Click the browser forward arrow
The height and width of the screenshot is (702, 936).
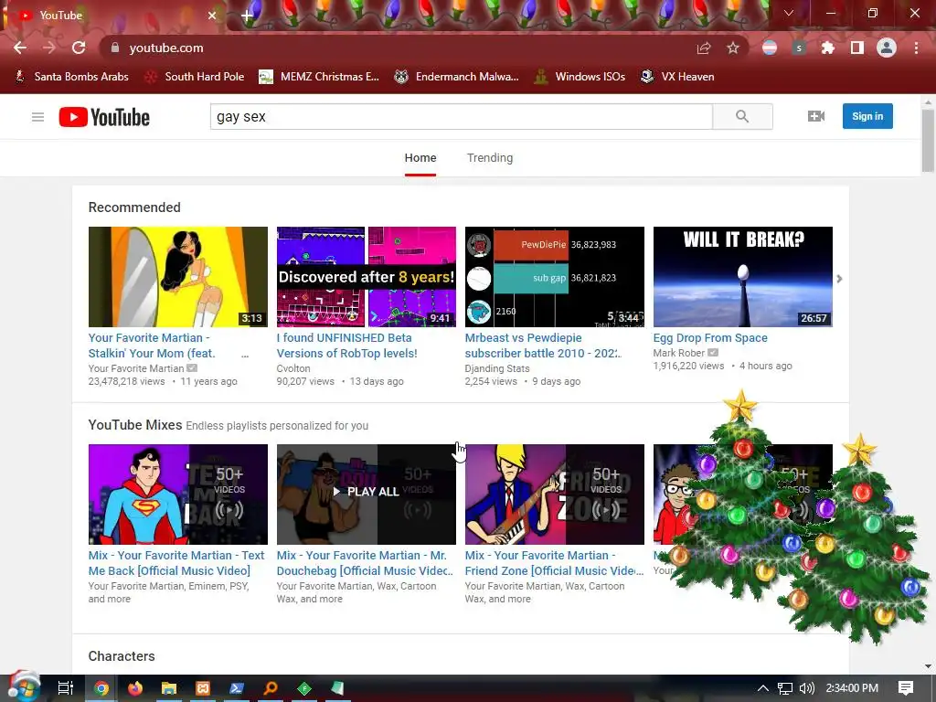49,48
